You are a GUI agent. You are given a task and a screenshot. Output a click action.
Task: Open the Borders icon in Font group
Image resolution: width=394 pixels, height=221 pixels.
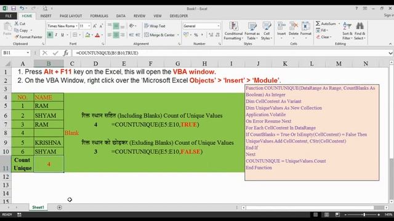(75, 35)
